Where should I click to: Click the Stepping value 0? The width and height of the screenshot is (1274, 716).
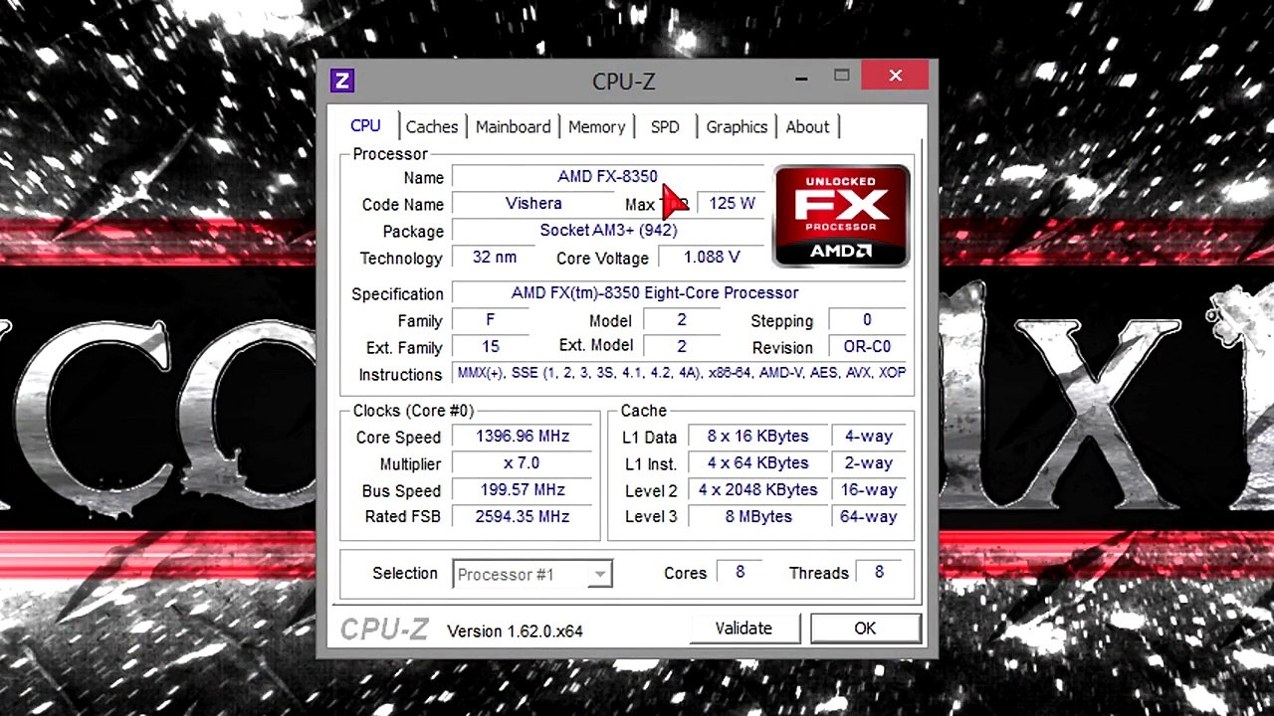coord(867,320)
